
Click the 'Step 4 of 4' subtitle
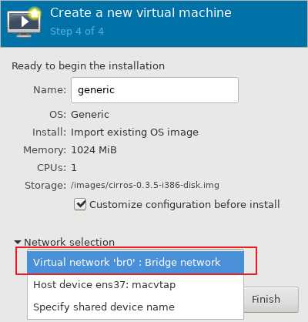[77, 32]
